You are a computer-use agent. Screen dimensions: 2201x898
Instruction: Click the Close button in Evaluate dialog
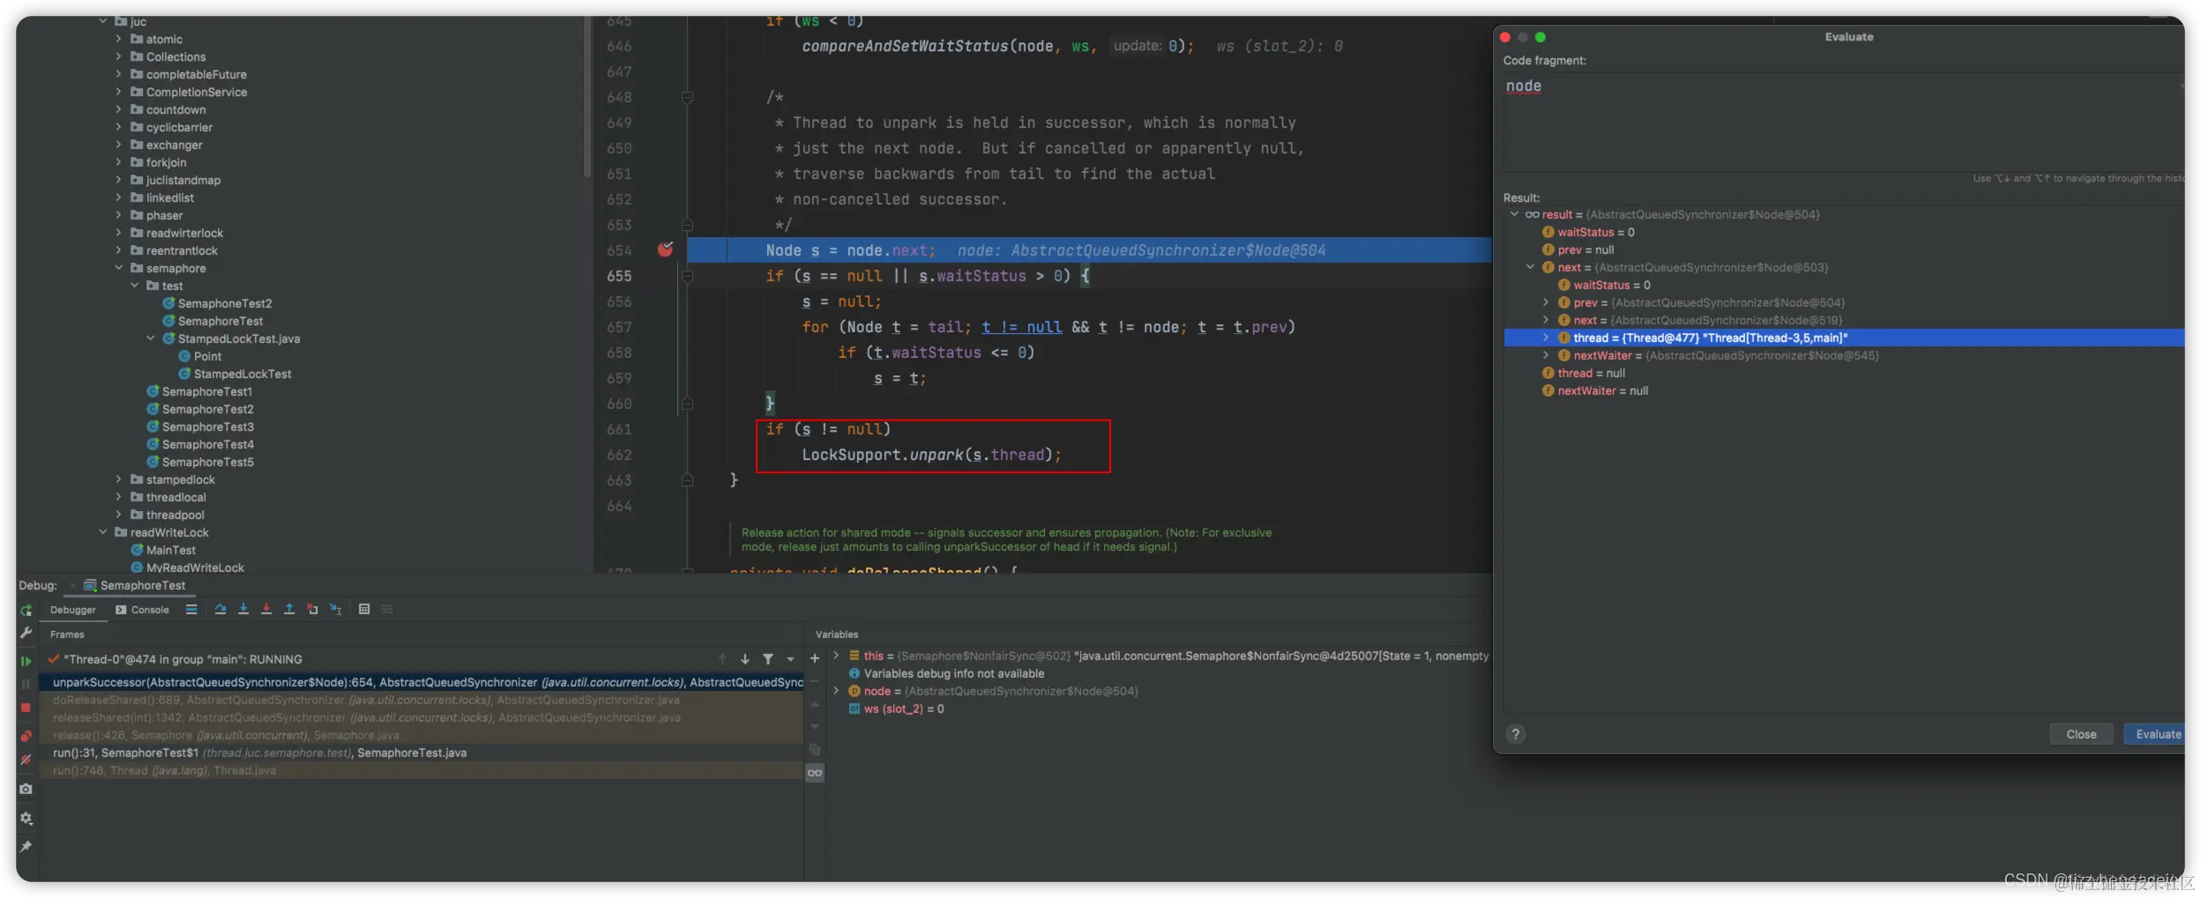tap(2081, 734)
